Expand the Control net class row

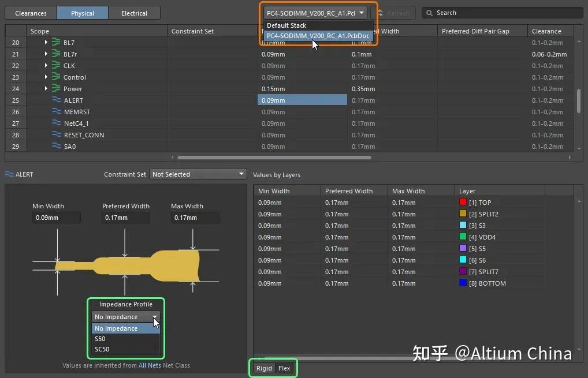[x=46, y=77]
